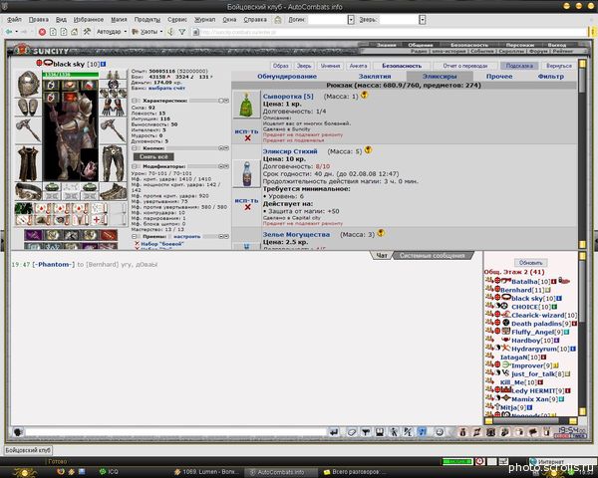
Task: Click the eraser clear-chat icon
Action: tap(352, 432)
